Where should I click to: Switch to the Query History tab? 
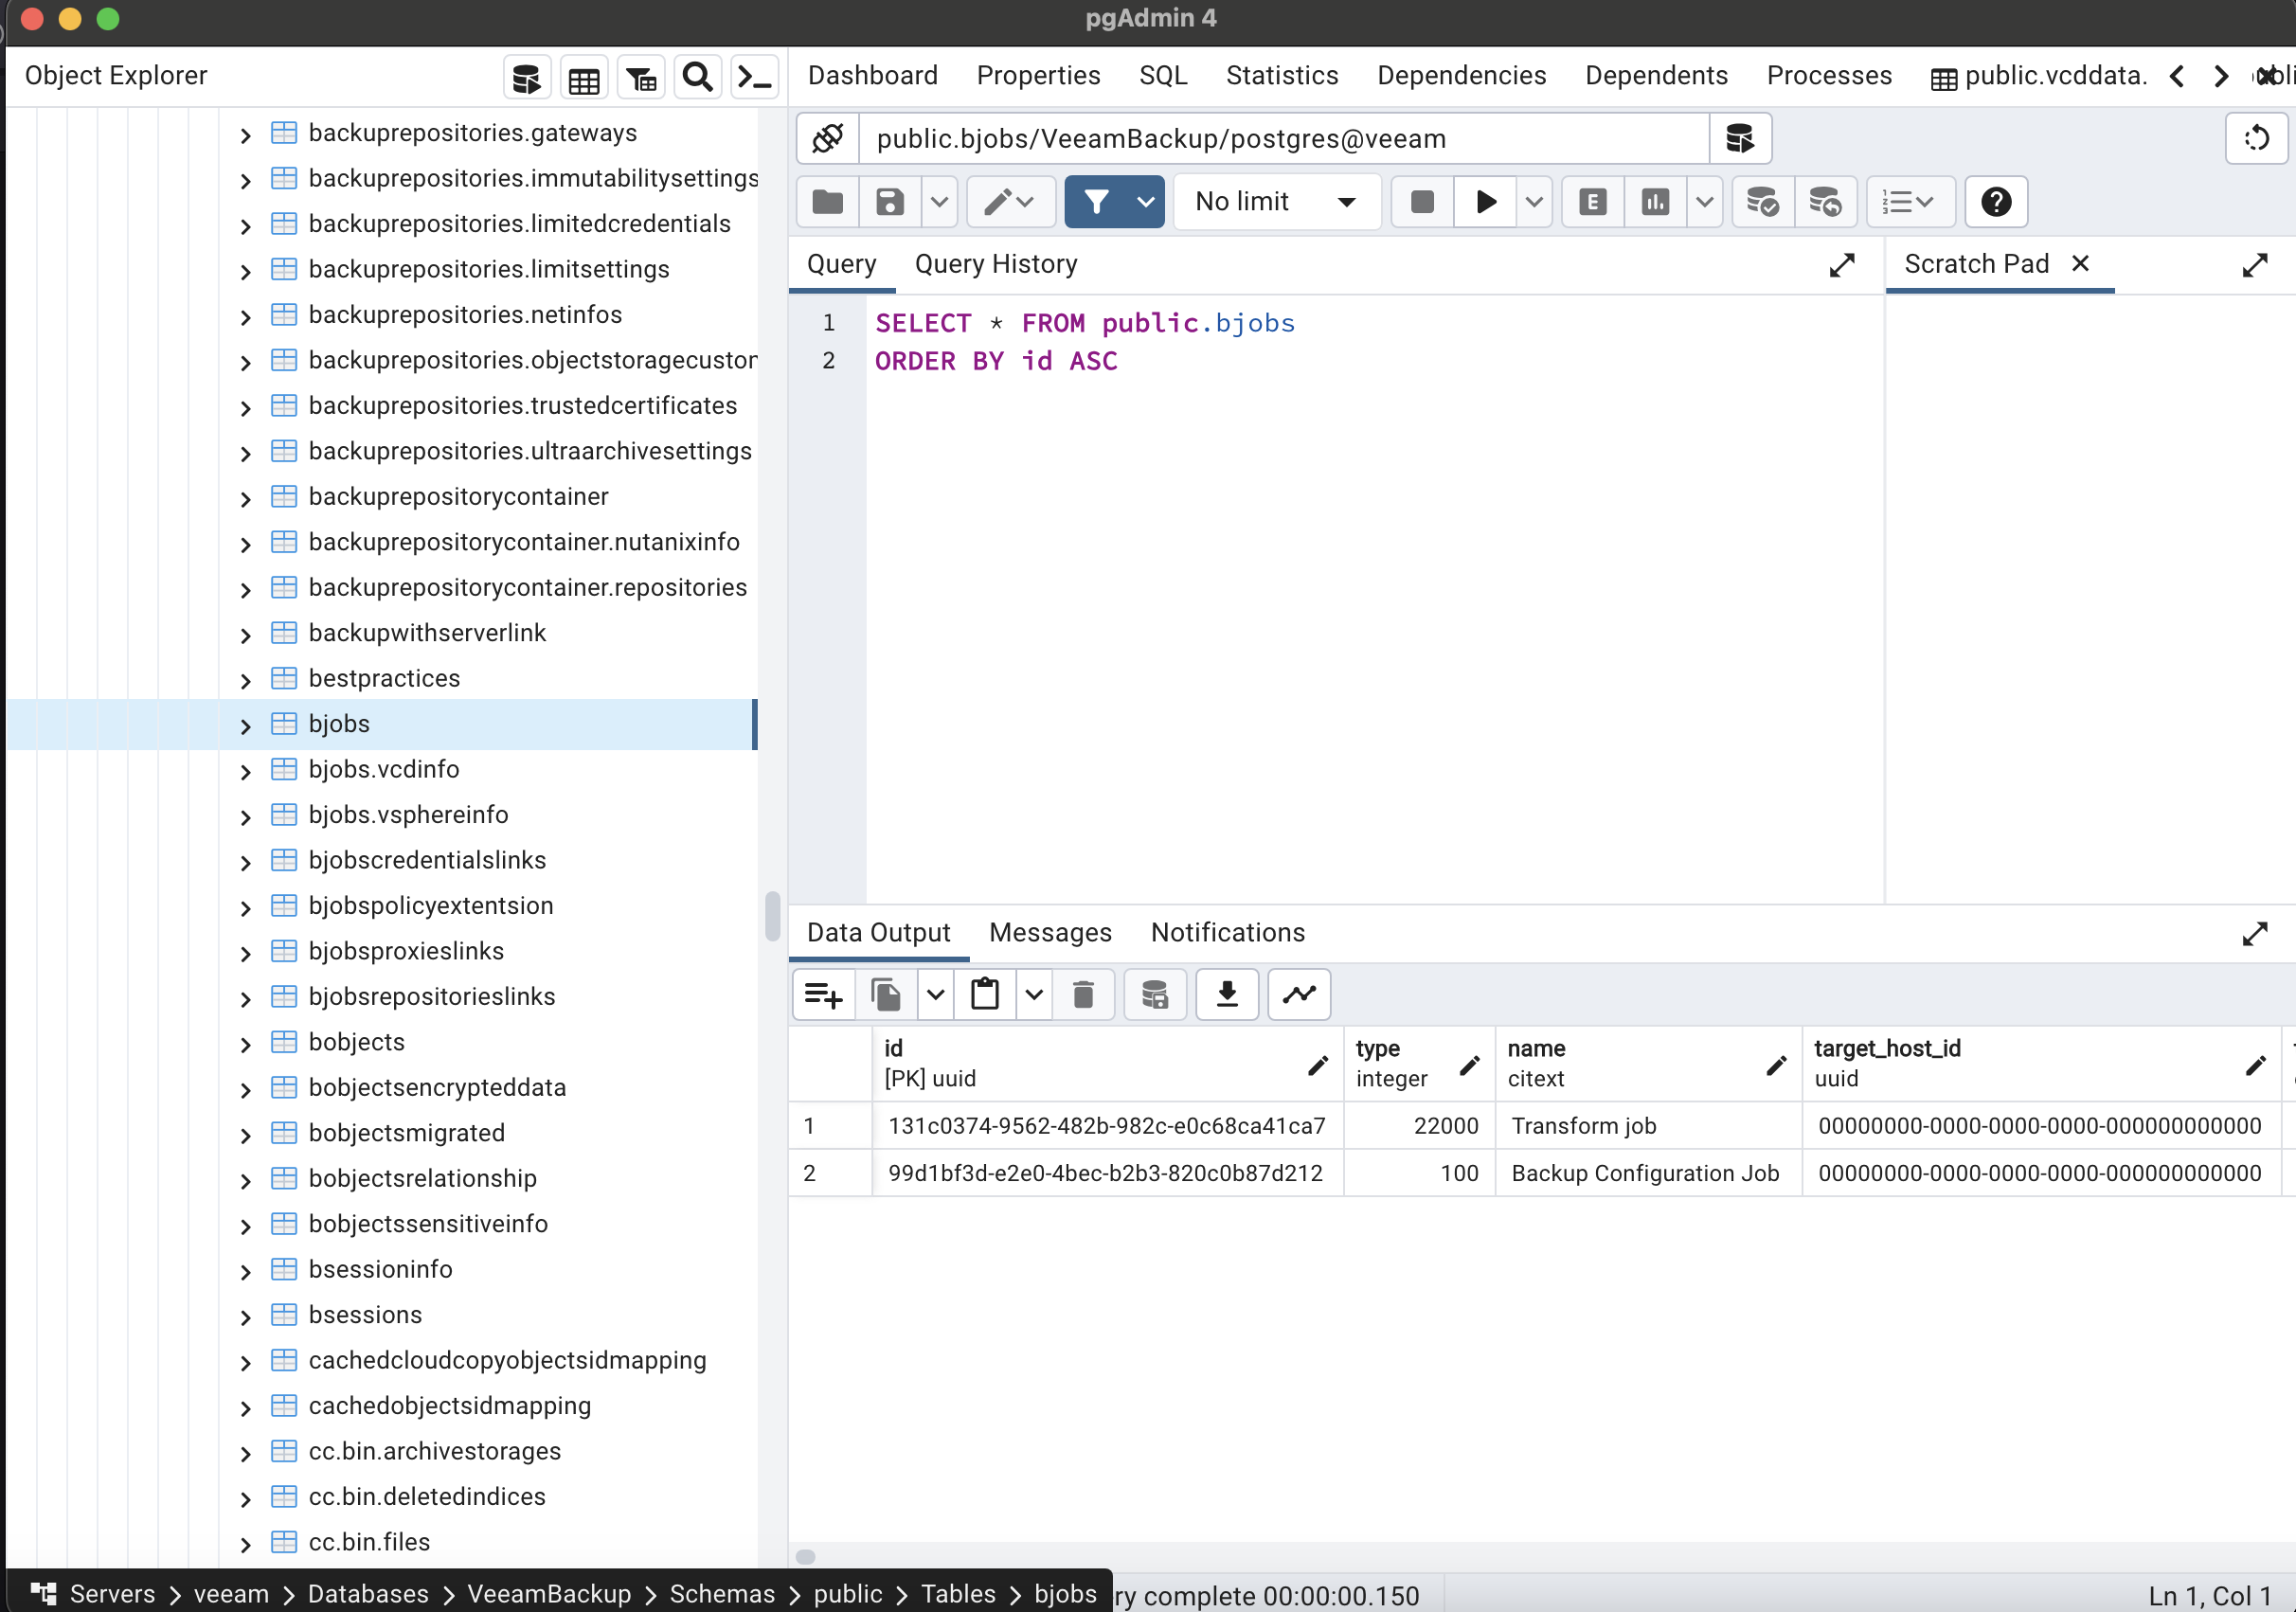click(x=996, y=264)
